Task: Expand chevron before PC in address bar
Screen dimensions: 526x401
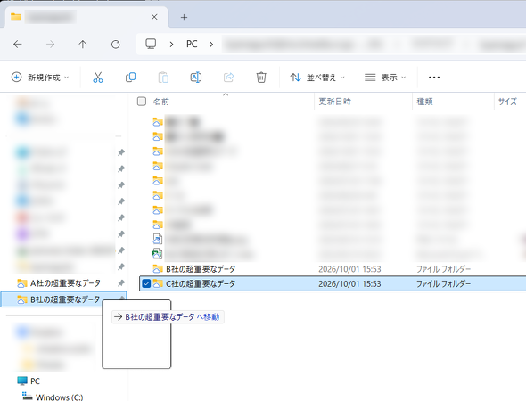Action: (x=171, y=45)
